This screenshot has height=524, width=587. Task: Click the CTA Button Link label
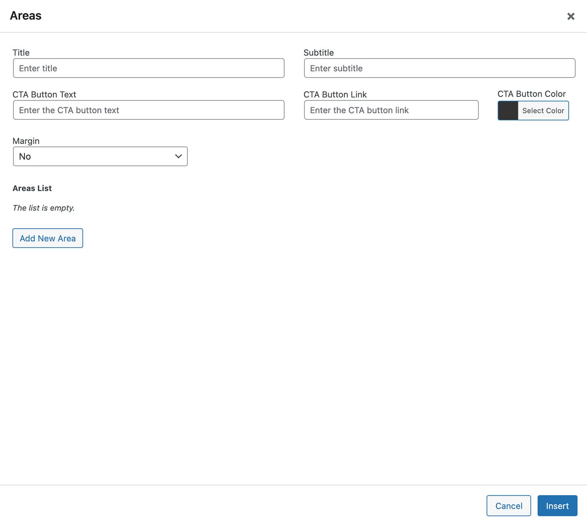tap(335, 95)
